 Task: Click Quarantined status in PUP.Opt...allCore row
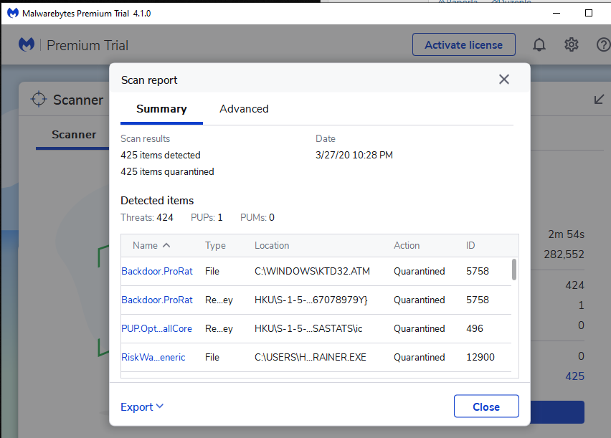420,329
